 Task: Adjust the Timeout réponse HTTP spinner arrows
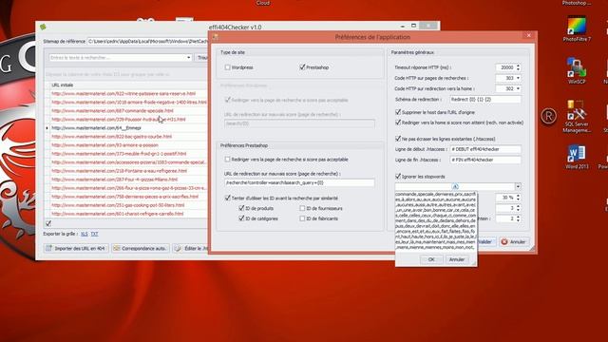[x=518, y=67]
